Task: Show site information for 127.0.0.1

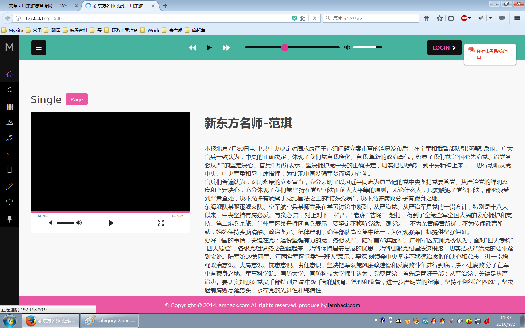Action: click(18, 18)
